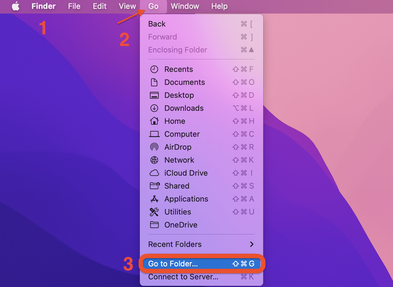Click the Home house icon
This screenshot has width=393, height=287.
click(x=154, y=121)
